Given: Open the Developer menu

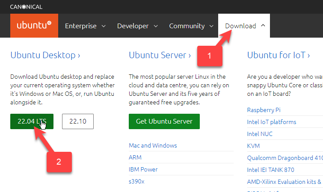Looking at the screenshot, I should [x=133, y=26].
